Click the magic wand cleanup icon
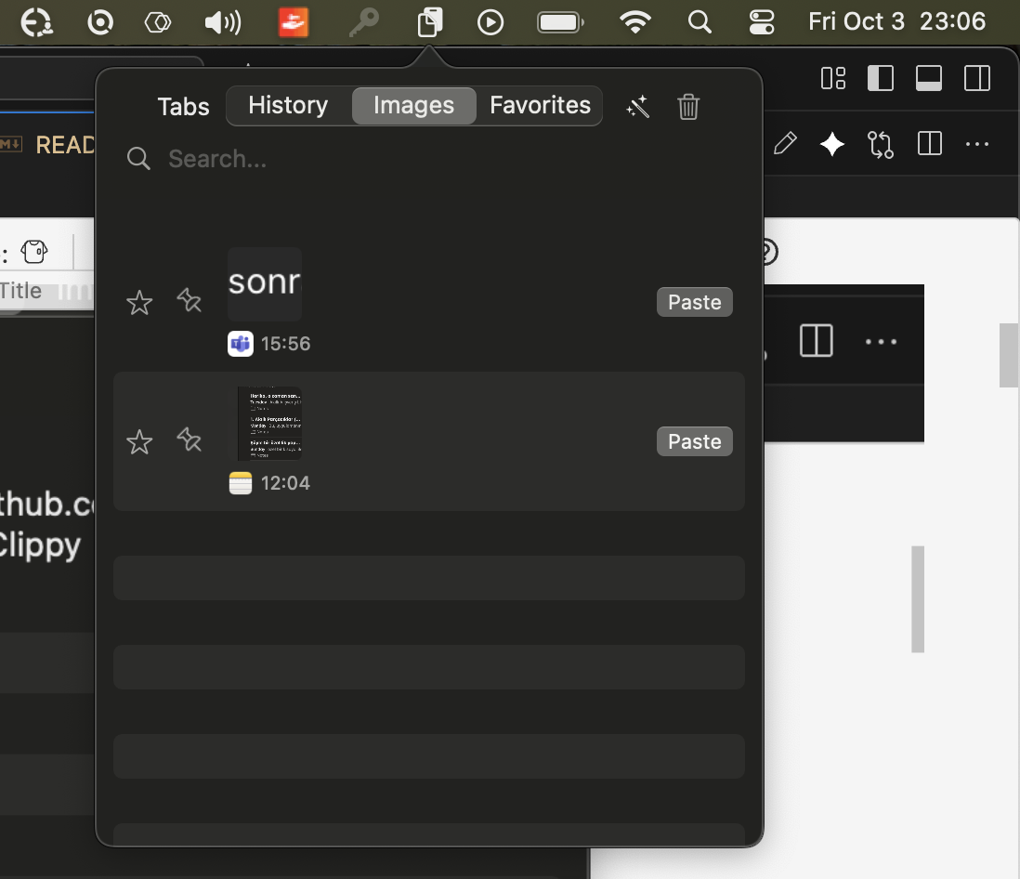The image size is (1020, 879). (638, 107)
